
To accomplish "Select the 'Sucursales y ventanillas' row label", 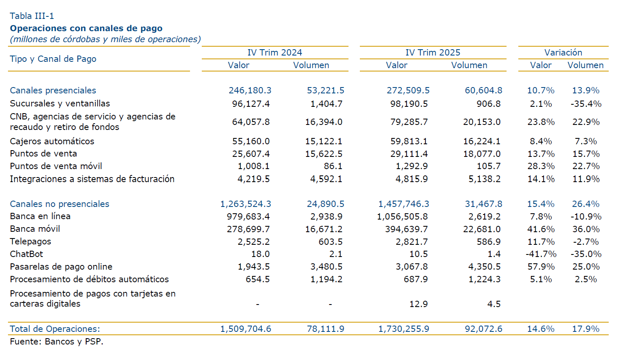I will point(60,103).
